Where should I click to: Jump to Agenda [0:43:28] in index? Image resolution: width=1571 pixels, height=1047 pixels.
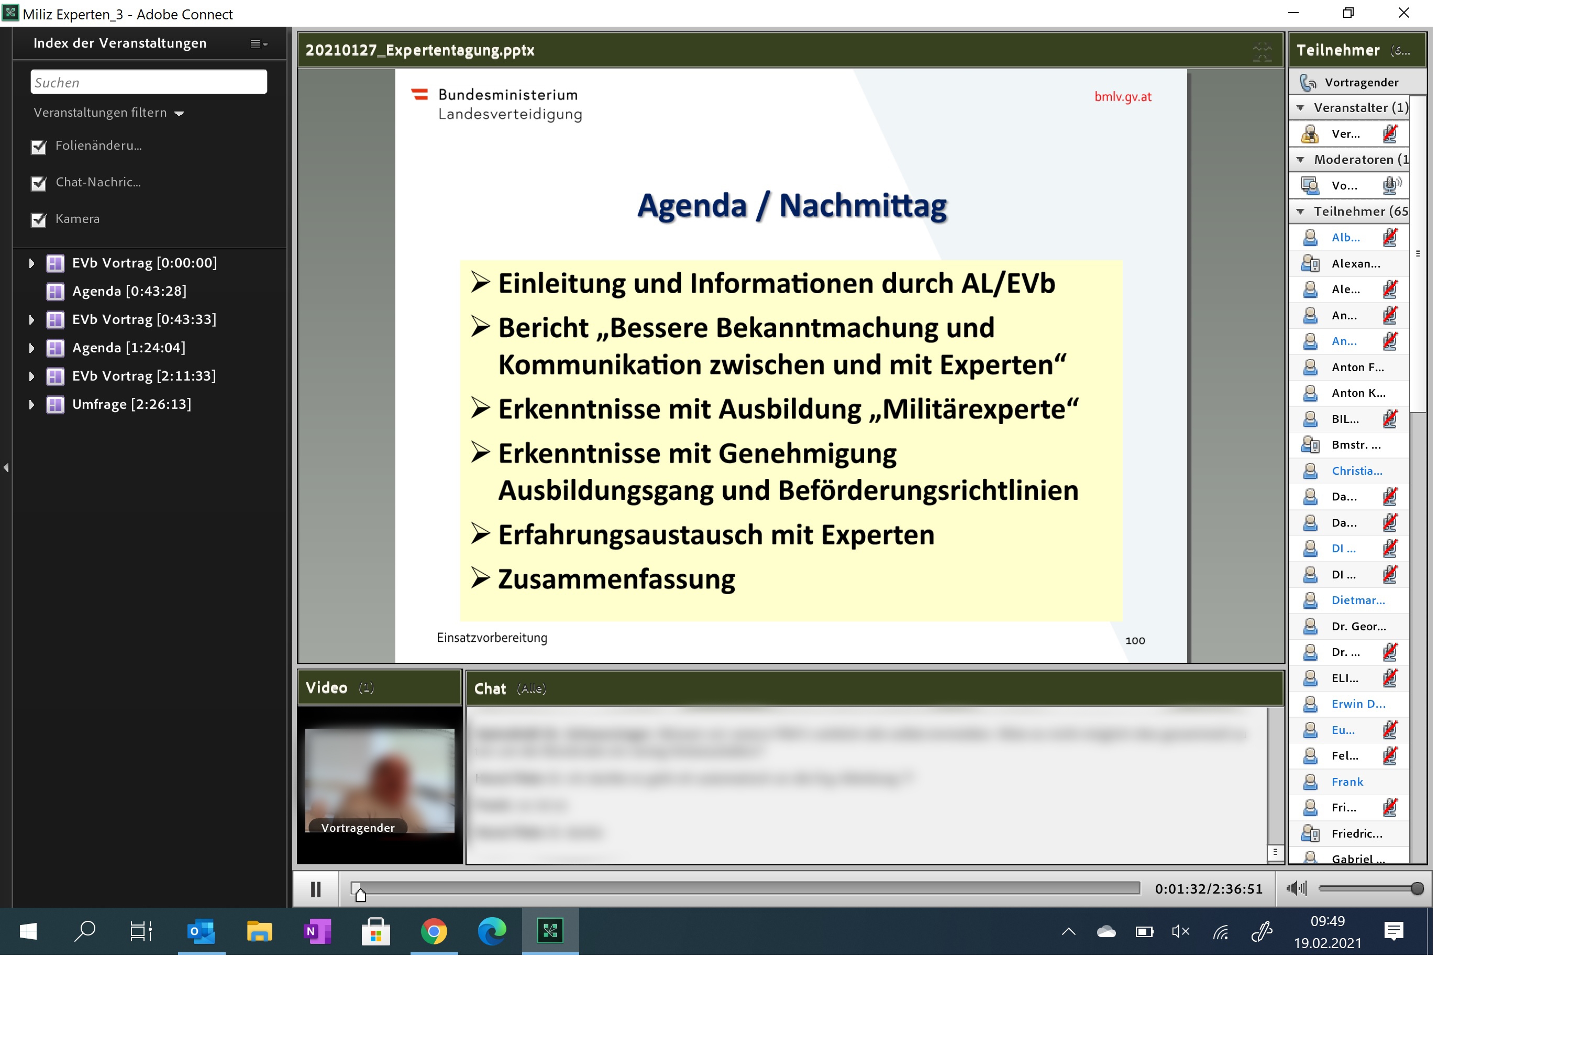click(x=129, y=291)
